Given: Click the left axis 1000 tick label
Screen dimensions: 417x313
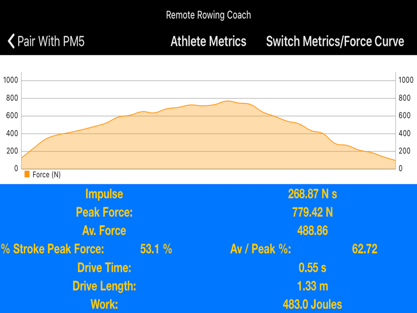Looking at the screenshot, I should [11, 80].
